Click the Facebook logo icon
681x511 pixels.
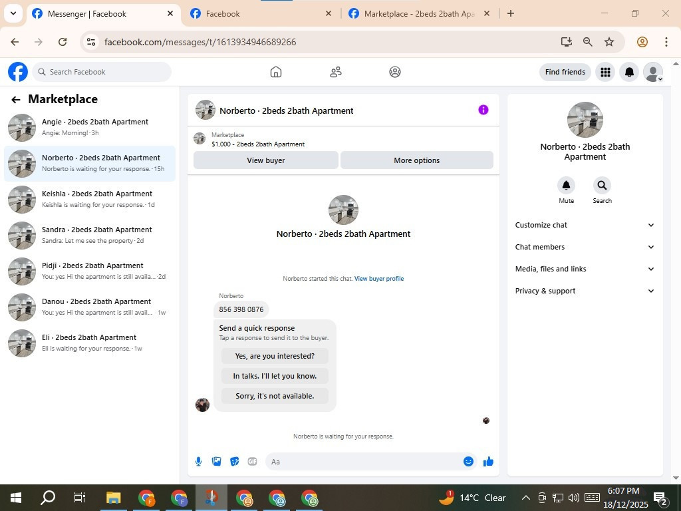tap(18, 72)
